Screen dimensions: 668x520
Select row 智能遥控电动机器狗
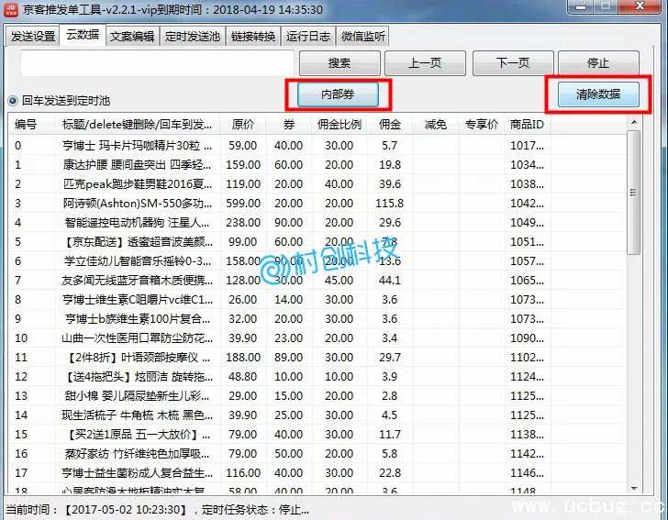317,222
